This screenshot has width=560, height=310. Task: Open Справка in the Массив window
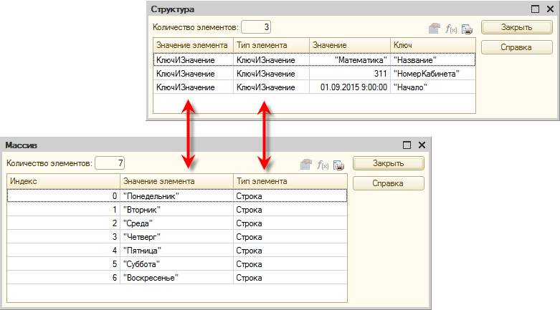pos(388,183)
